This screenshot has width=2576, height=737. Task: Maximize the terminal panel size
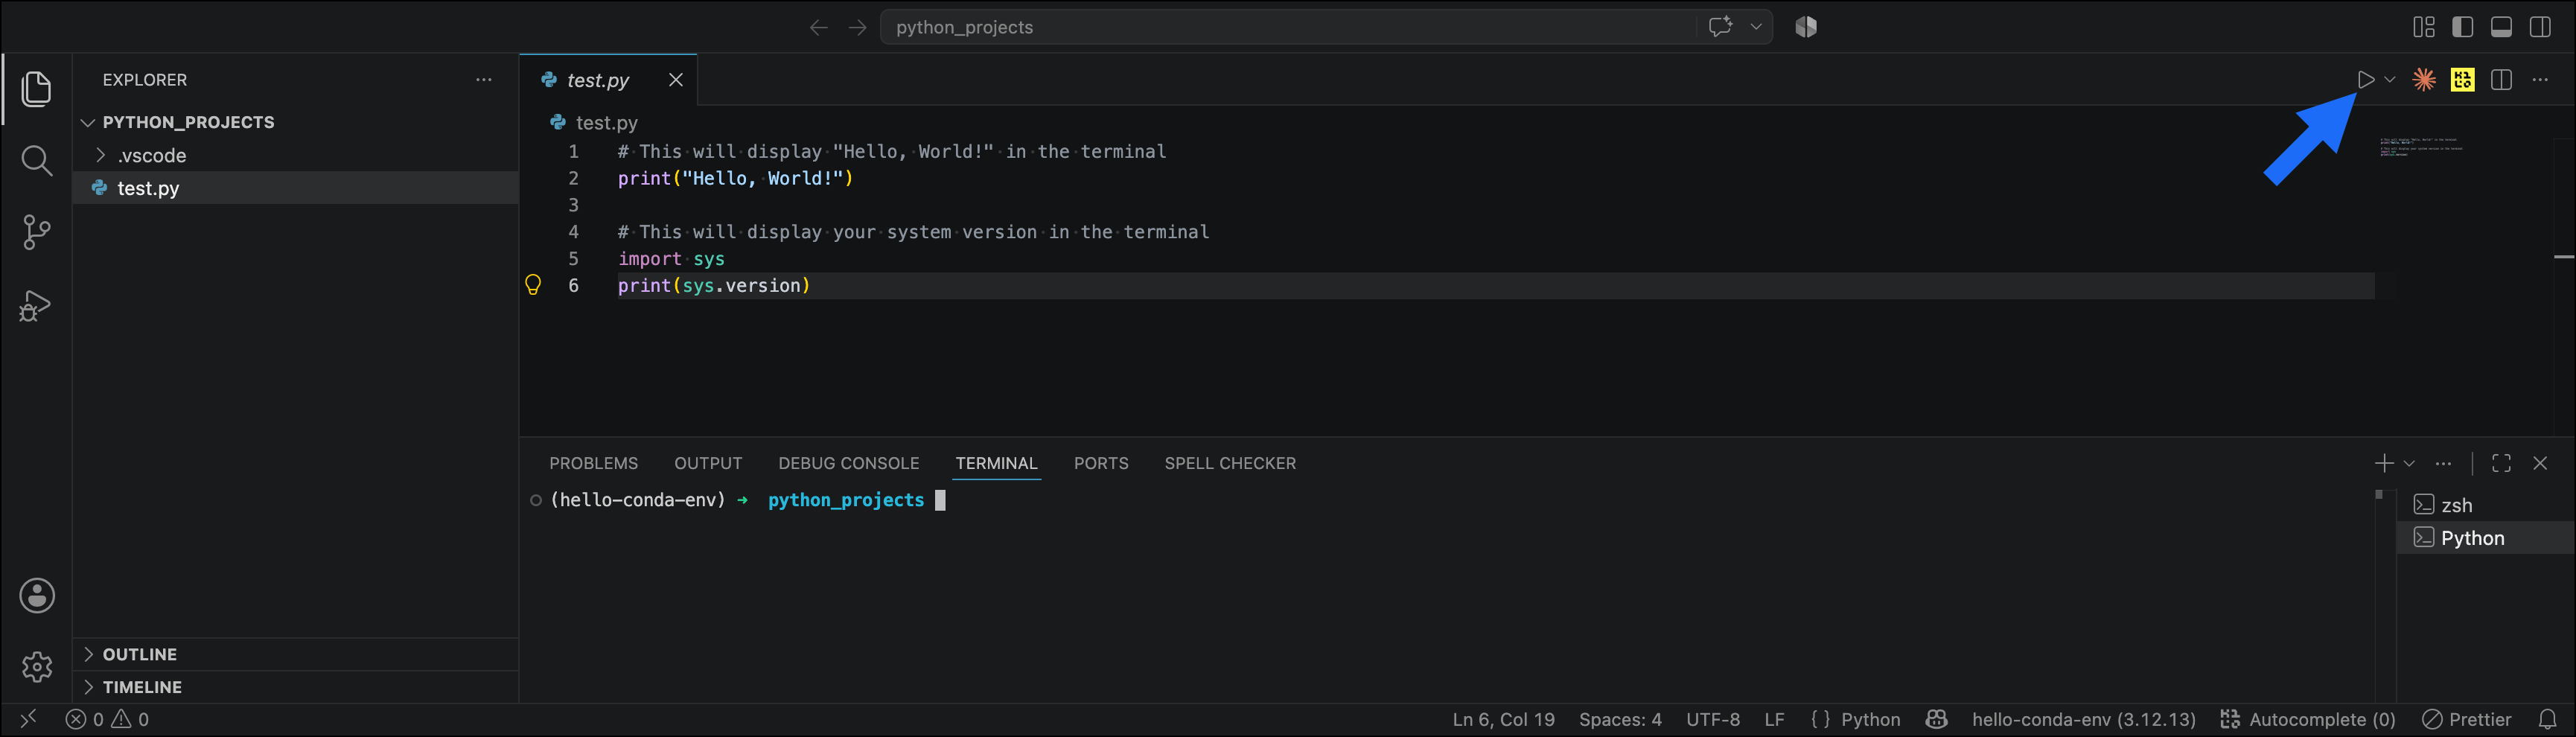click(2501, 463)
